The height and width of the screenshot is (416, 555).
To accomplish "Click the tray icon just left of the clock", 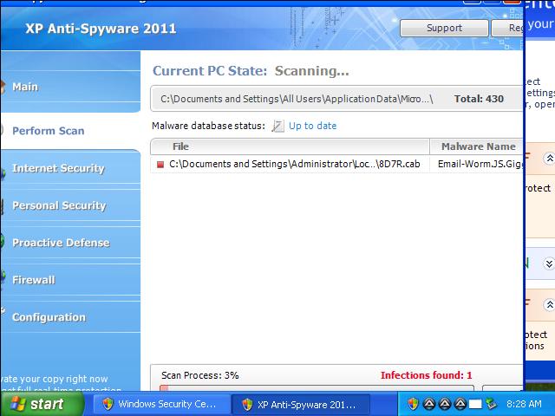I will pyautogui.click(x=491, y=404).
